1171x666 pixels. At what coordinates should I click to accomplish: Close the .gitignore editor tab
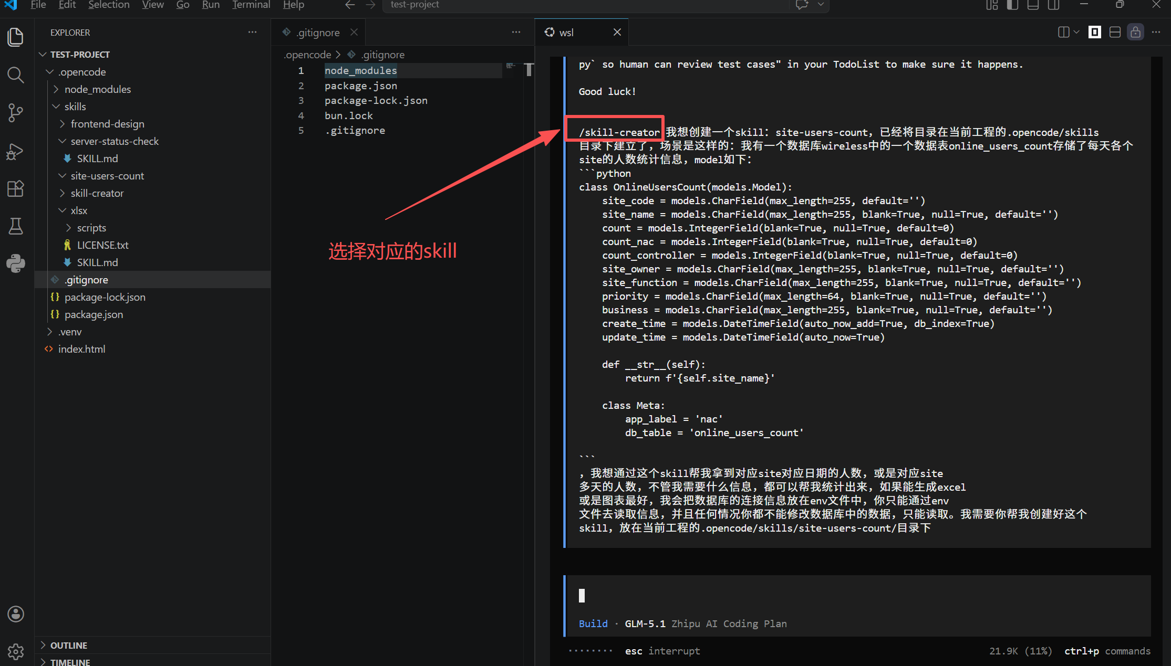tap(354, 33)
